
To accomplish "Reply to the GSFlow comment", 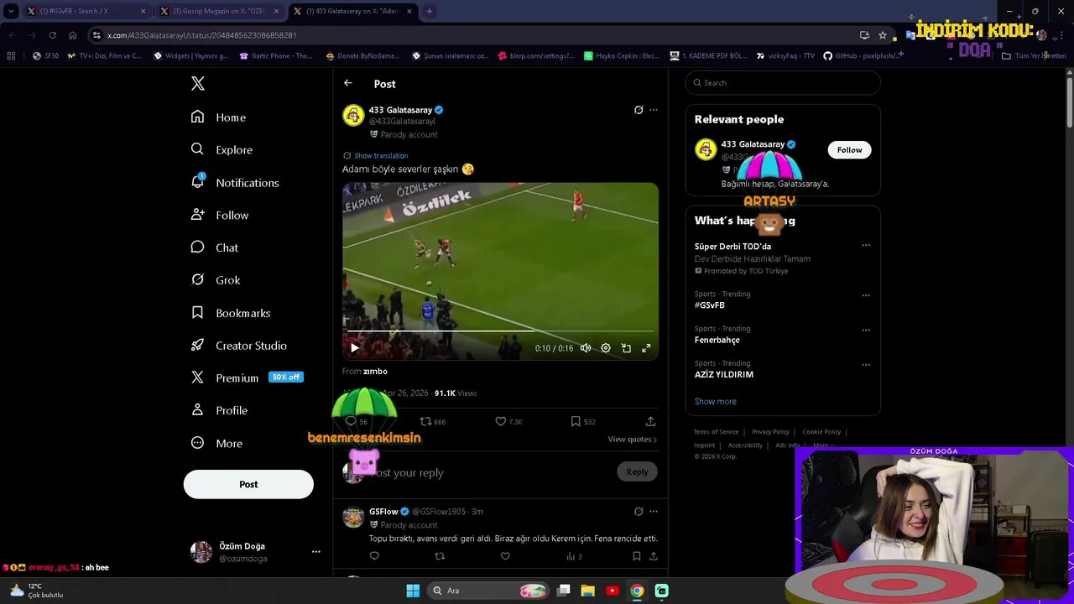I will [374, 556].
